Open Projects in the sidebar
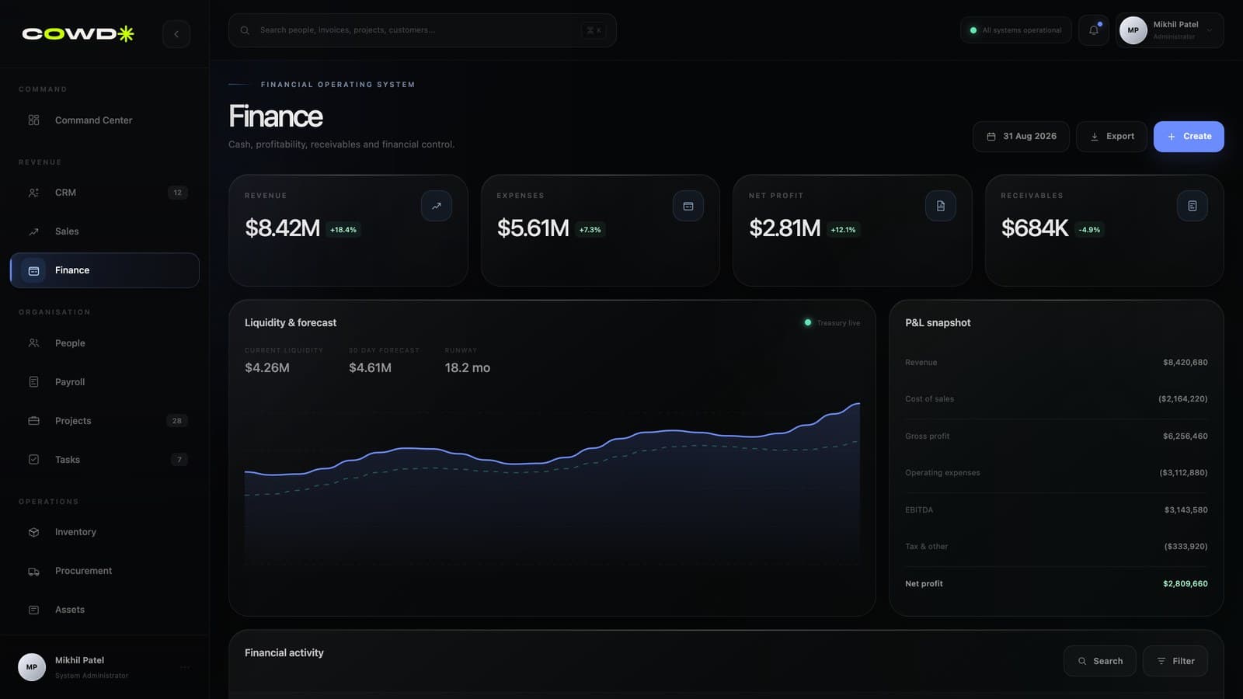Screen dimensions: 1243x699 tap(105, 421)
